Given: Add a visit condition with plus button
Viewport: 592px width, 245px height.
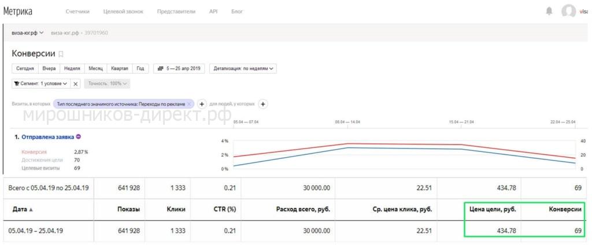Looking at the screenshot, I should click(x=202, y=104).
